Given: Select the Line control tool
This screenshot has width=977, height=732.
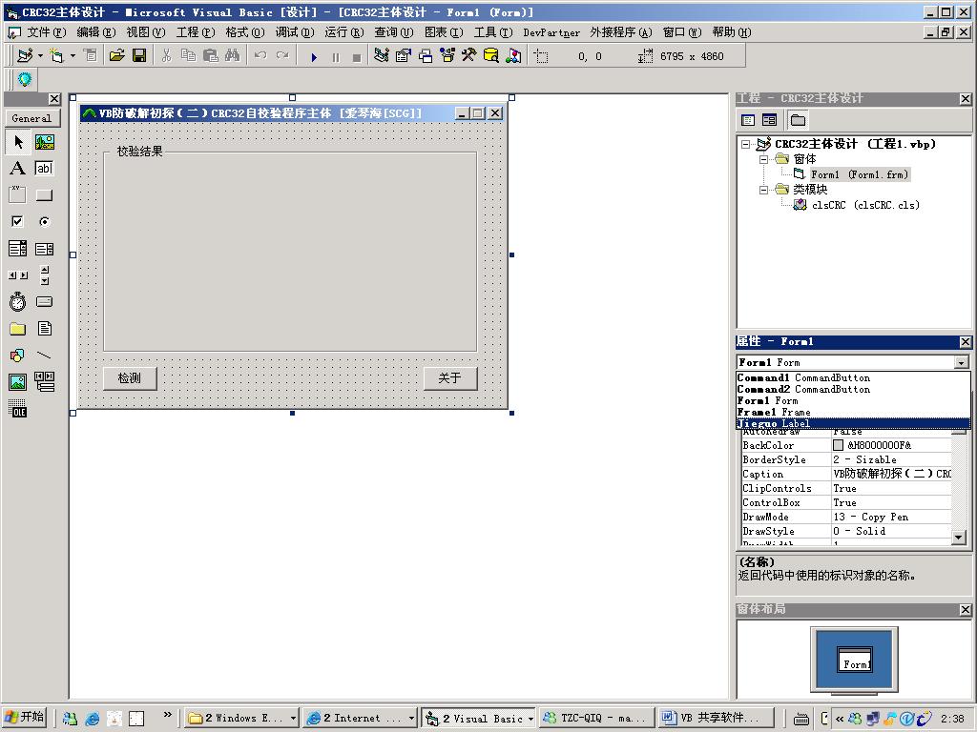Looking at the screenshot, I should click(44, 356).
